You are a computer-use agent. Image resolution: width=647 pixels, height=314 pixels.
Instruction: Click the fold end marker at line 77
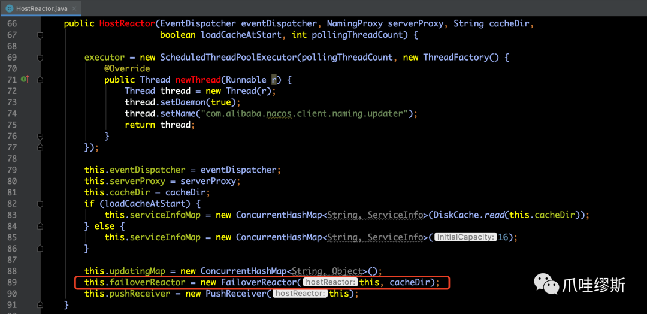coord(40,147)
